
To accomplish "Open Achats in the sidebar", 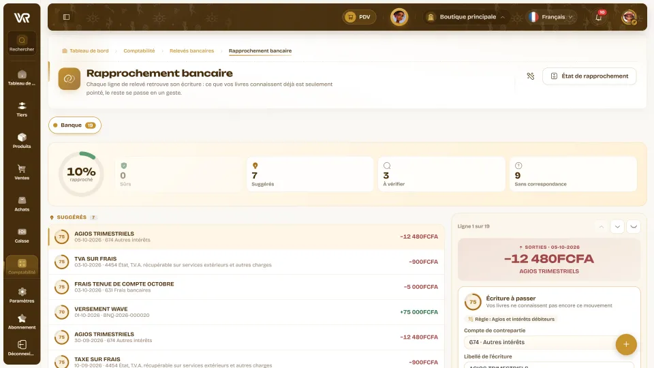I will click(22, 204).
